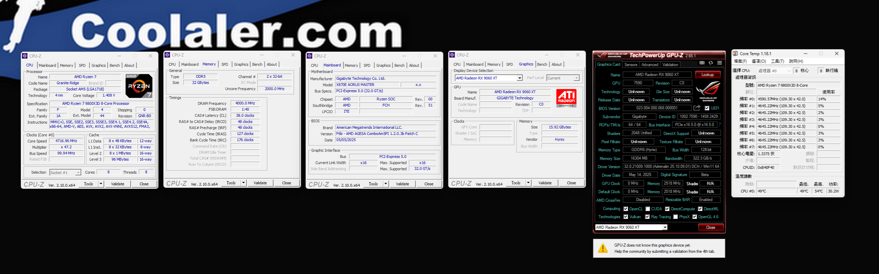Viewport: 879px width, 274px height.
Task: Switch to Validation tab in GPU-Z
Action: [670, 64]
